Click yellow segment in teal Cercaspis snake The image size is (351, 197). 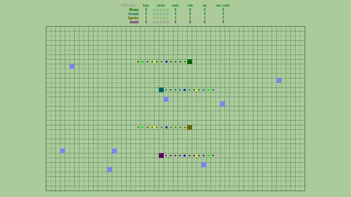pyautogui.click(x=197, y=90)
